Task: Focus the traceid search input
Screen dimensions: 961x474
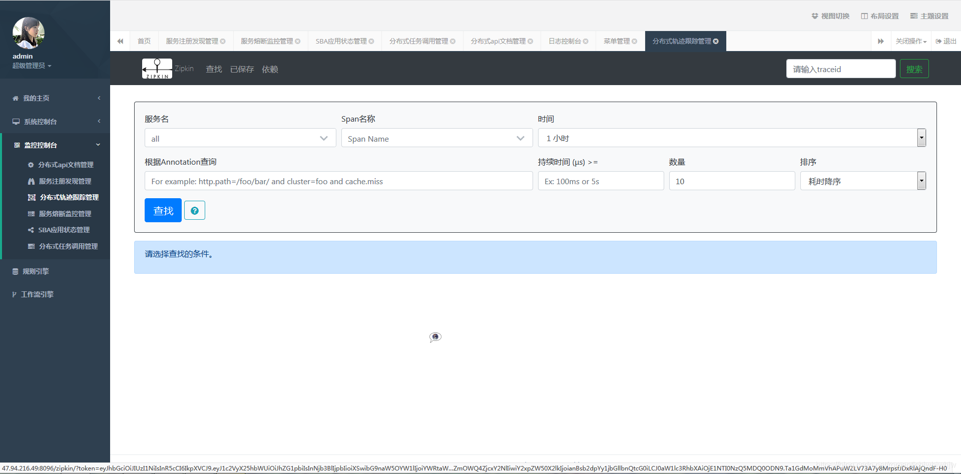Action: pyautogui.click(x=841, y=69)
